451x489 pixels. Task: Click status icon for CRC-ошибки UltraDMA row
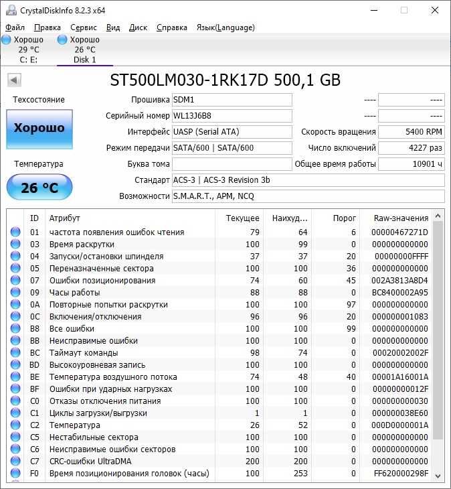[15, 461]
